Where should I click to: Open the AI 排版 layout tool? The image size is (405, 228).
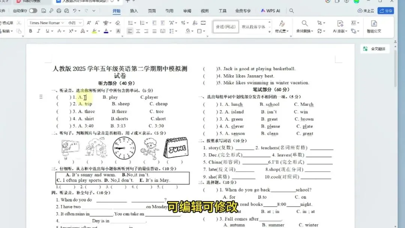(340, 27)
